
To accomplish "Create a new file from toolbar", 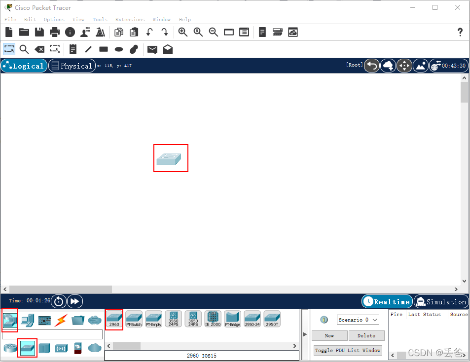I will pos(9,32).
